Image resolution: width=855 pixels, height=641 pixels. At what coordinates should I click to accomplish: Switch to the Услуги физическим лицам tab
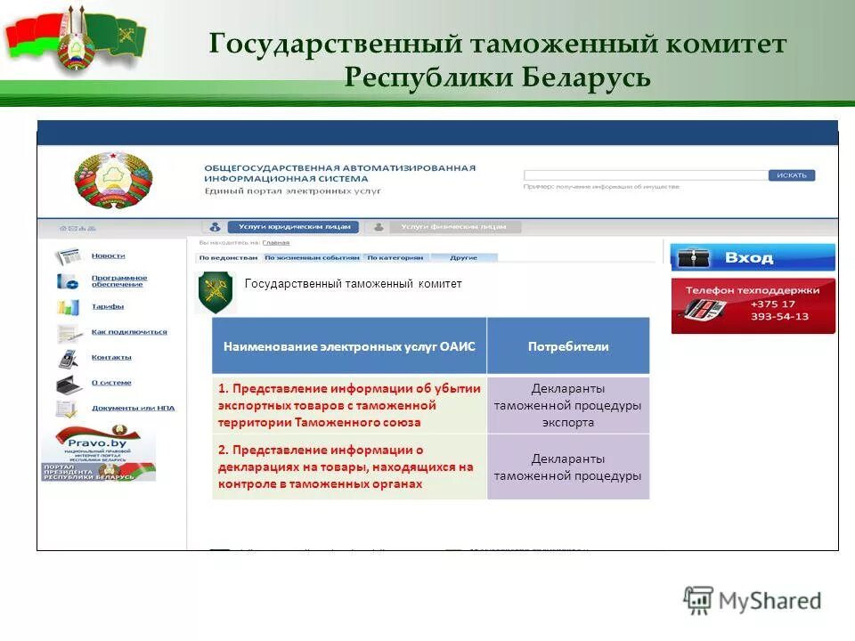[x=454, y=225]
